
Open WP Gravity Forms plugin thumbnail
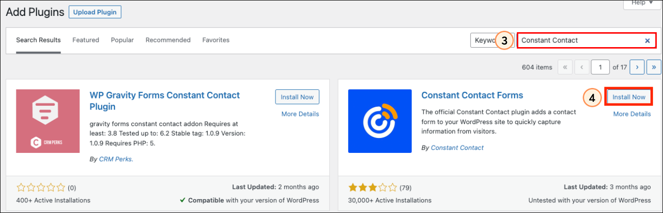coord(48,121)
